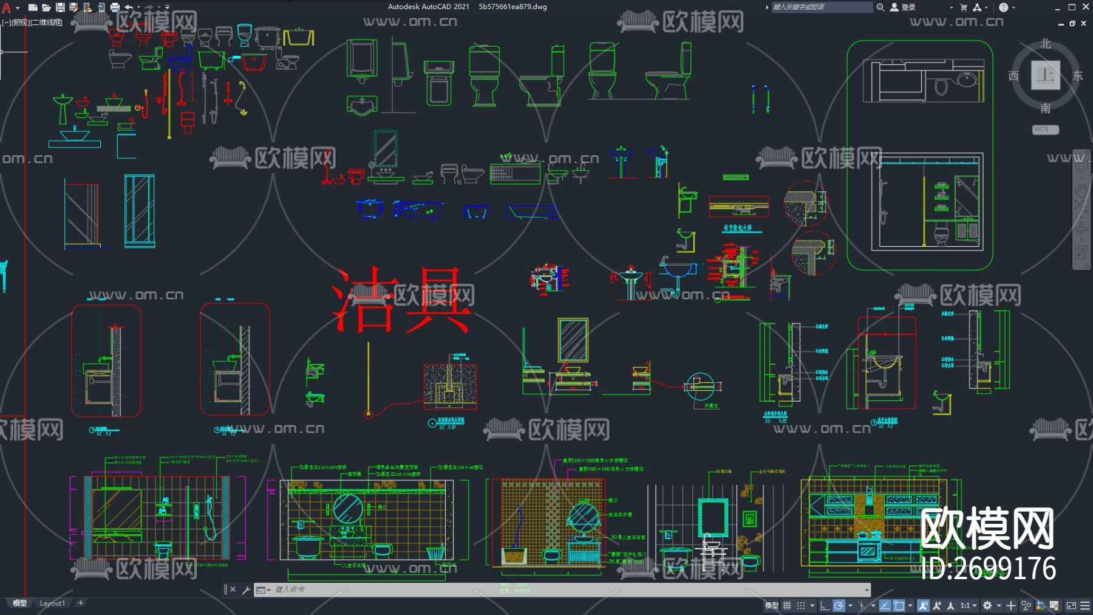Click the annotation auto-scale icon
This screenshot has height=615, width=1093.
click(x=937, y=605)
